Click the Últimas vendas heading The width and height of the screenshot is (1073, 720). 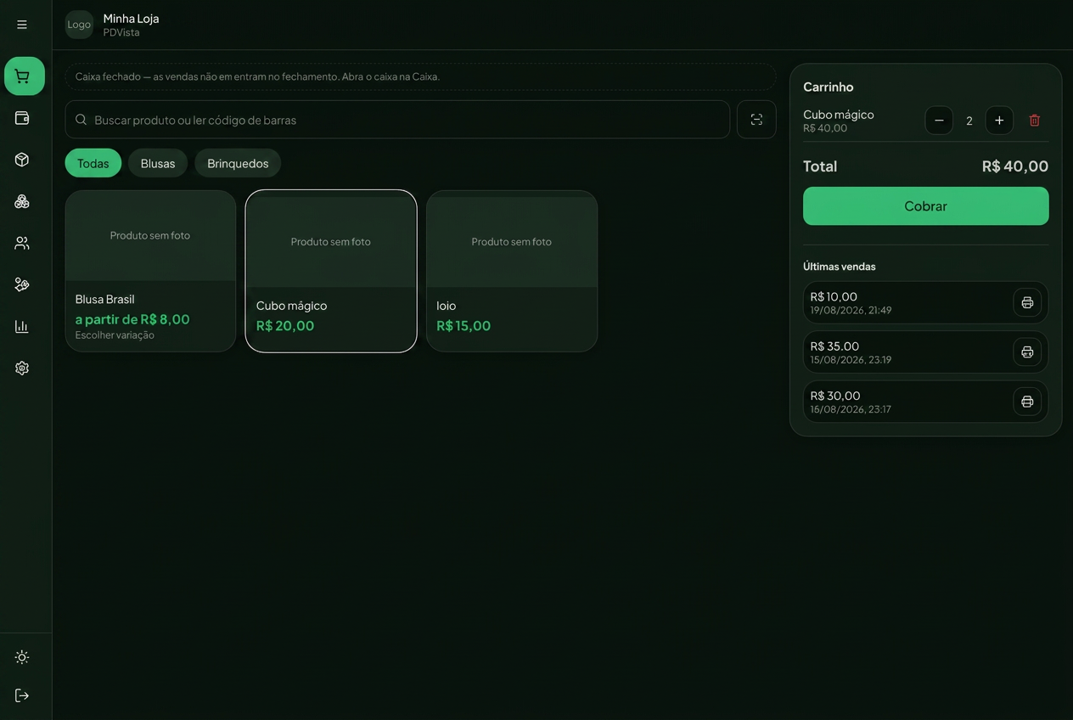[x=840, y=267]
